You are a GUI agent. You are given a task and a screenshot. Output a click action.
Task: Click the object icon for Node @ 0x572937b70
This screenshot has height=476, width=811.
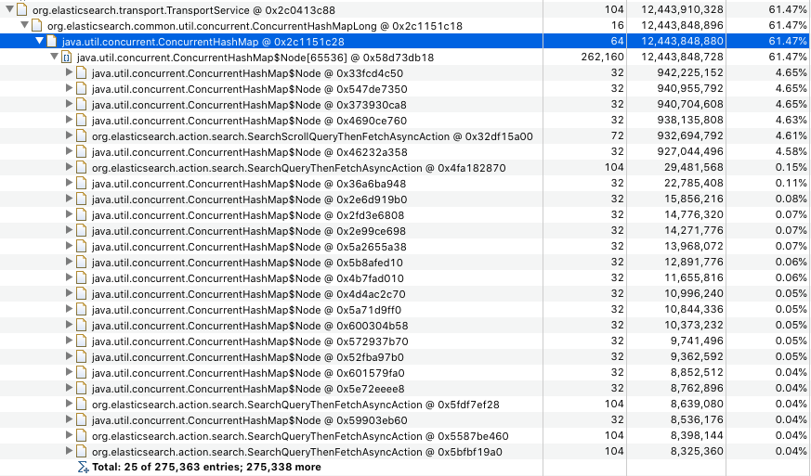point(81,341)
